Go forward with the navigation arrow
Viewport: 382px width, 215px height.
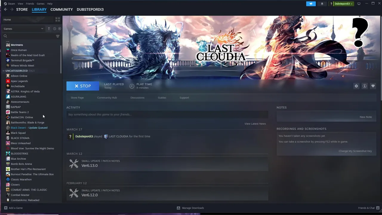(12, 10)
